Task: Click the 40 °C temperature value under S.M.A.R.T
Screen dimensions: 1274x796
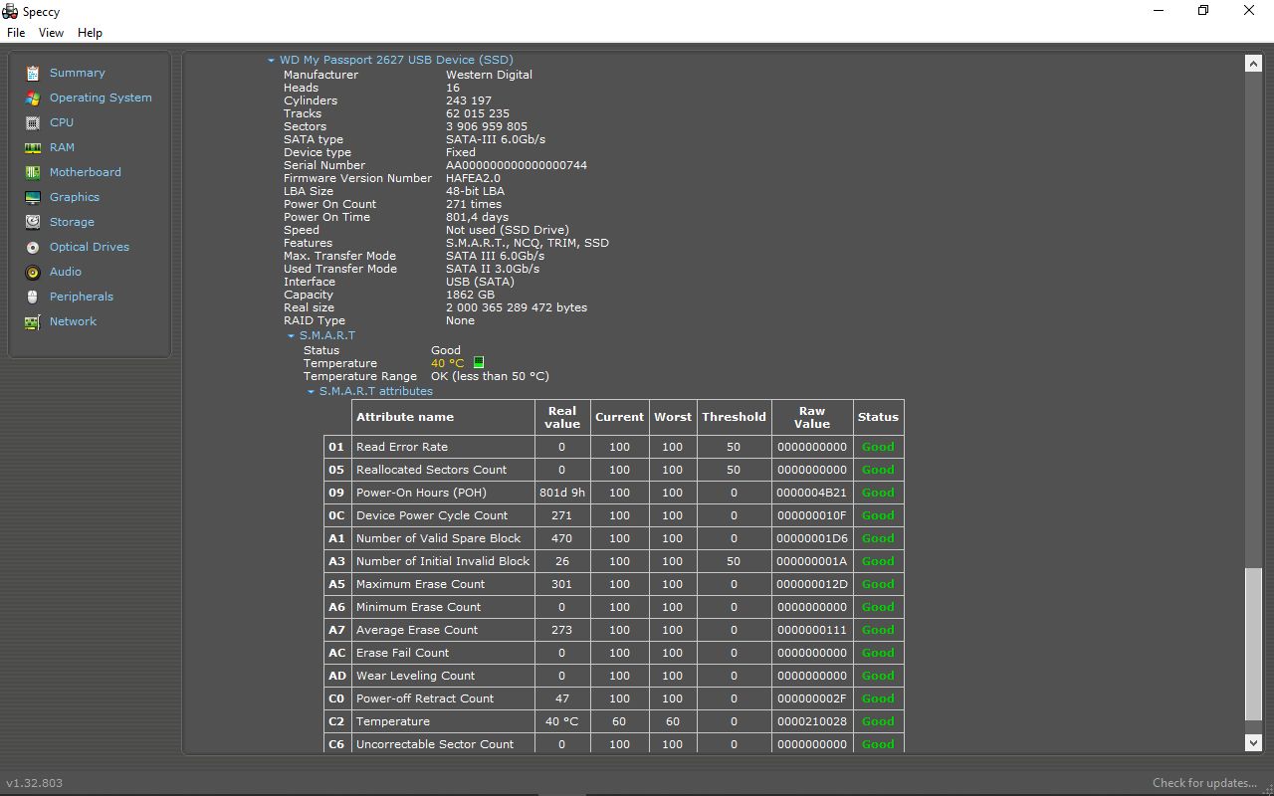Action: point(448,363)
